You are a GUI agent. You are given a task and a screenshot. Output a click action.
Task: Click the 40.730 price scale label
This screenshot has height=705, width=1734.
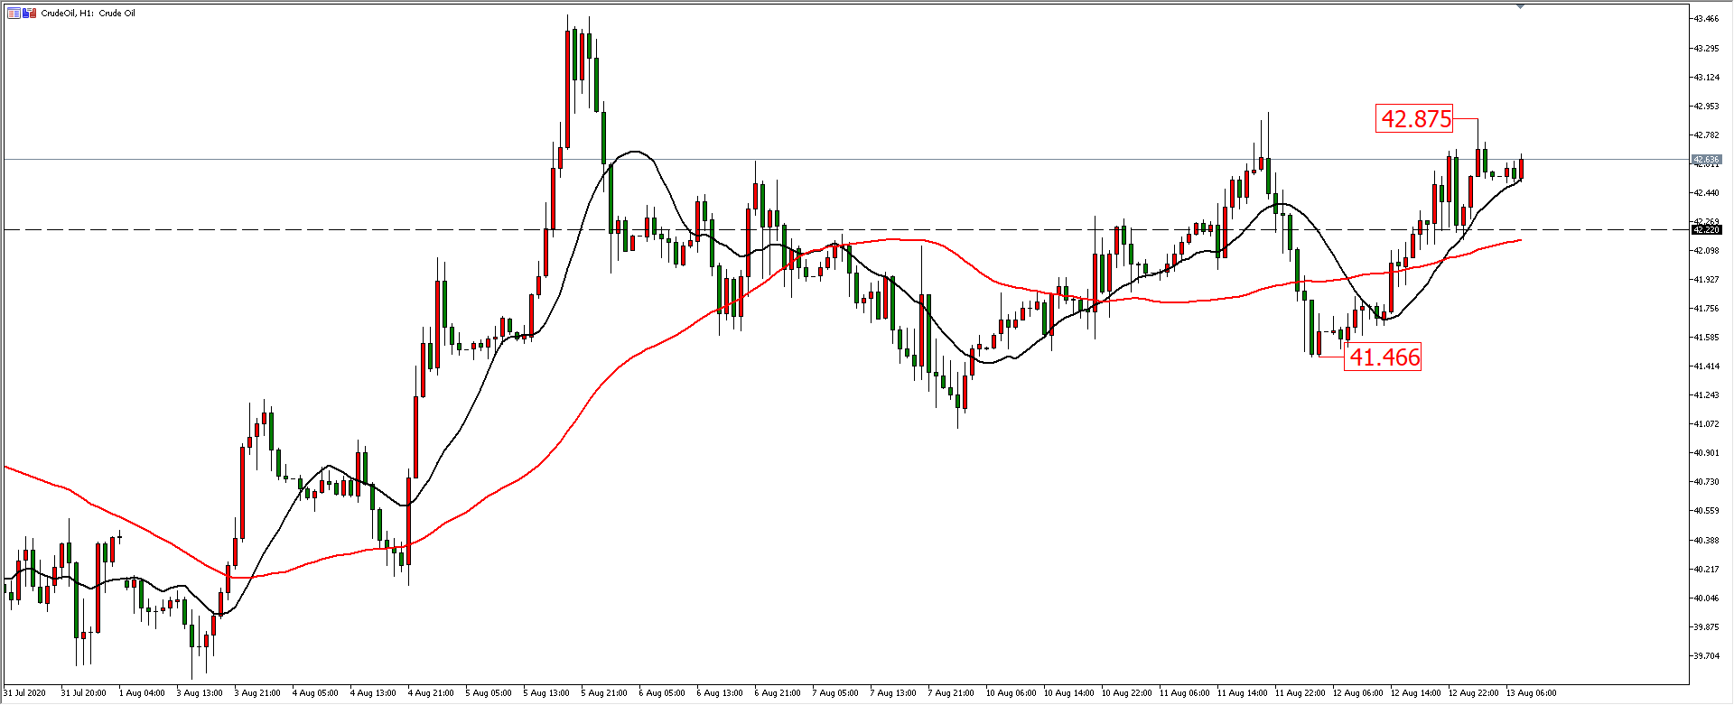1706,481
